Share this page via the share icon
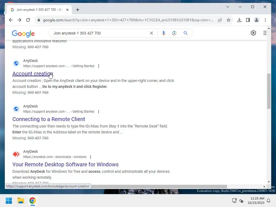The width and height of the screenshot is (276, 207). 220,20
